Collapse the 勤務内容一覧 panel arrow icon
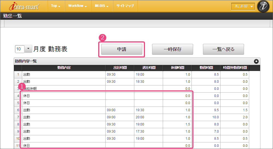 pos(256,62)
